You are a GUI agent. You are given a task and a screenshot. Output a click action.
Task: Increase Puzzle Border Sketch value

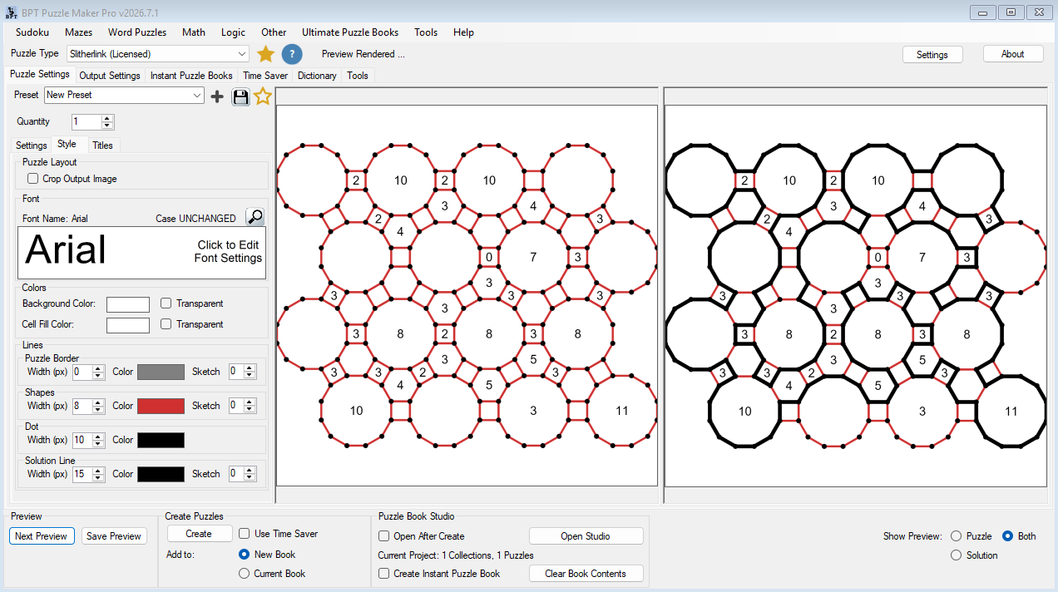(x=250, y=368)
